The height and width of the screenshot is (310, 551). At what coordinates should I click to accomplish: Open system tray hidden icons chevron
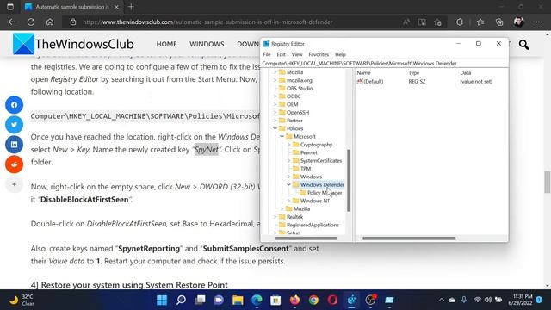(x=442, y=300)
